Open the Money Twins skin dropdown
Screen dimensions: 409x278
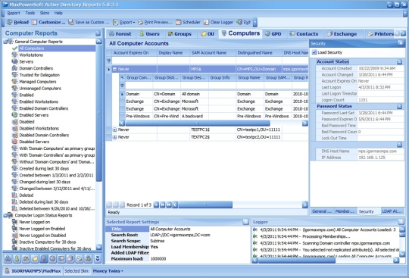(x=108, y=271)
